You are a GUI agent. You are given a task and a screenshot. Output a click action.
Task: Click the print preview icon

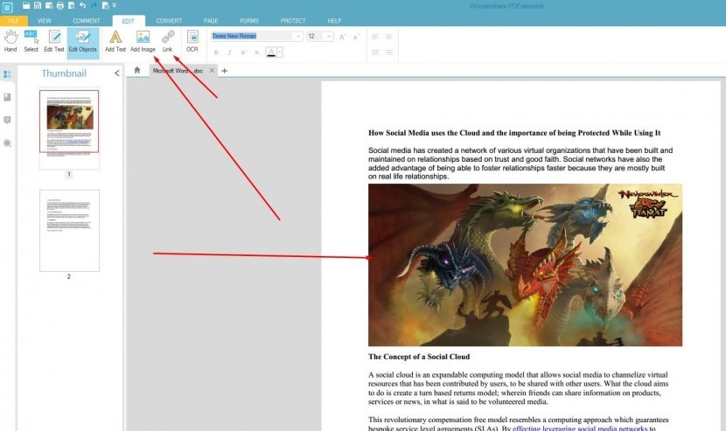tap(72, 5)
